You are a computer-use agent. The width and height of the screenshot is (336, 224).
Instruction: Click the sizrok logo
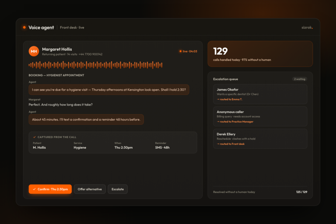307,28
